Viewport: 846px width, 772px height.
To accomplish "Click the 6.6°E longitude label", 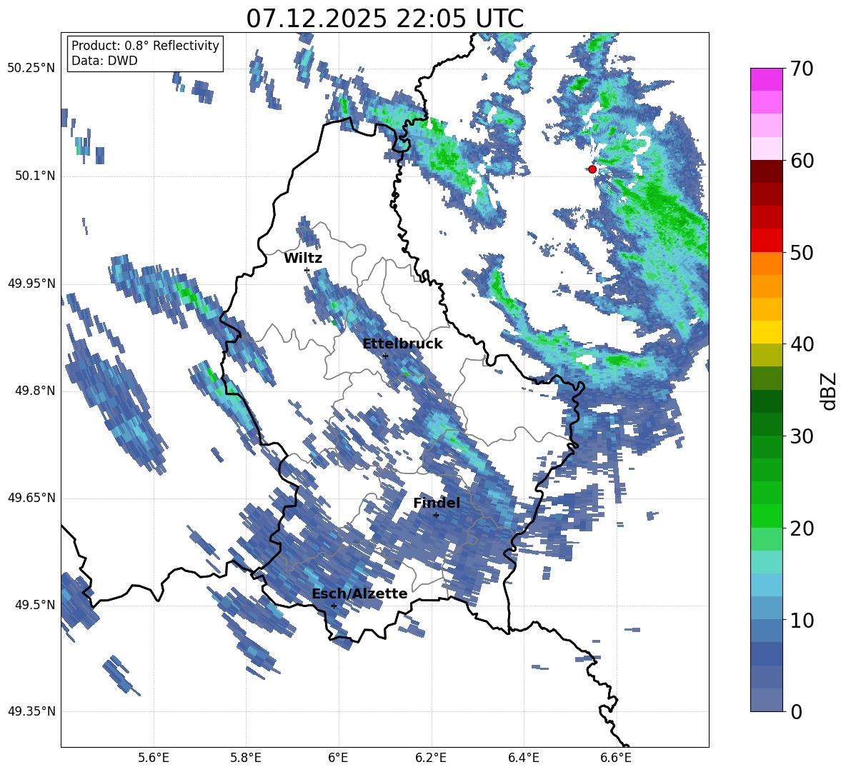I will 616,758.
